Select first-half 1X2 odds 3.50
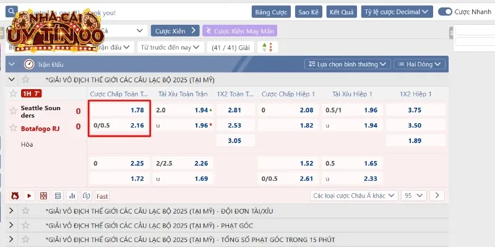 415,125
